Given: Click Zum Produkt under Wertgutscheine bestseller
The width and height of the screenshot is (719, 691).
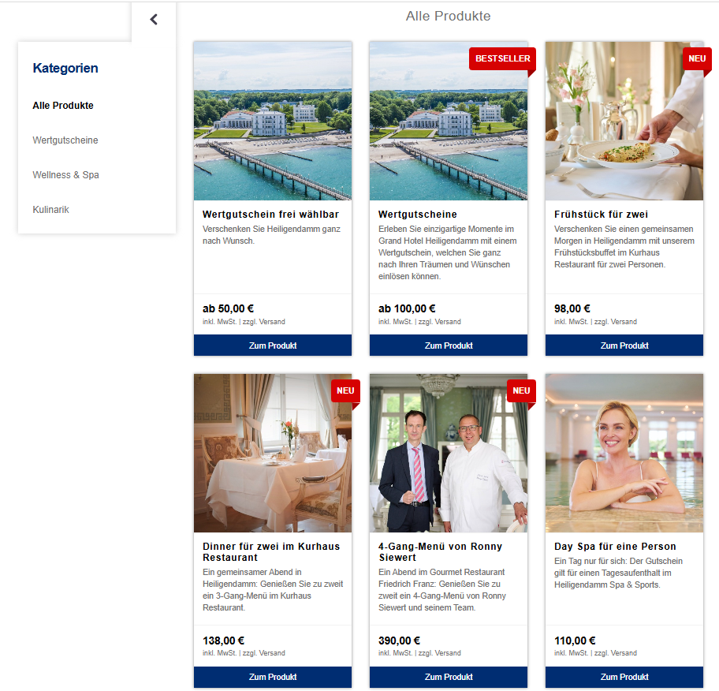Looking at the screenshot, I should tap(449, 345).
